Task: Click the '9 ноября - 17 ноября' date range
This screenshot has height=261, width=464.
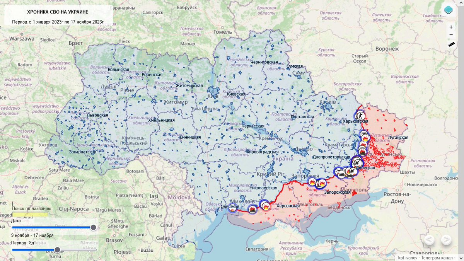Action: tap(32, 235)
